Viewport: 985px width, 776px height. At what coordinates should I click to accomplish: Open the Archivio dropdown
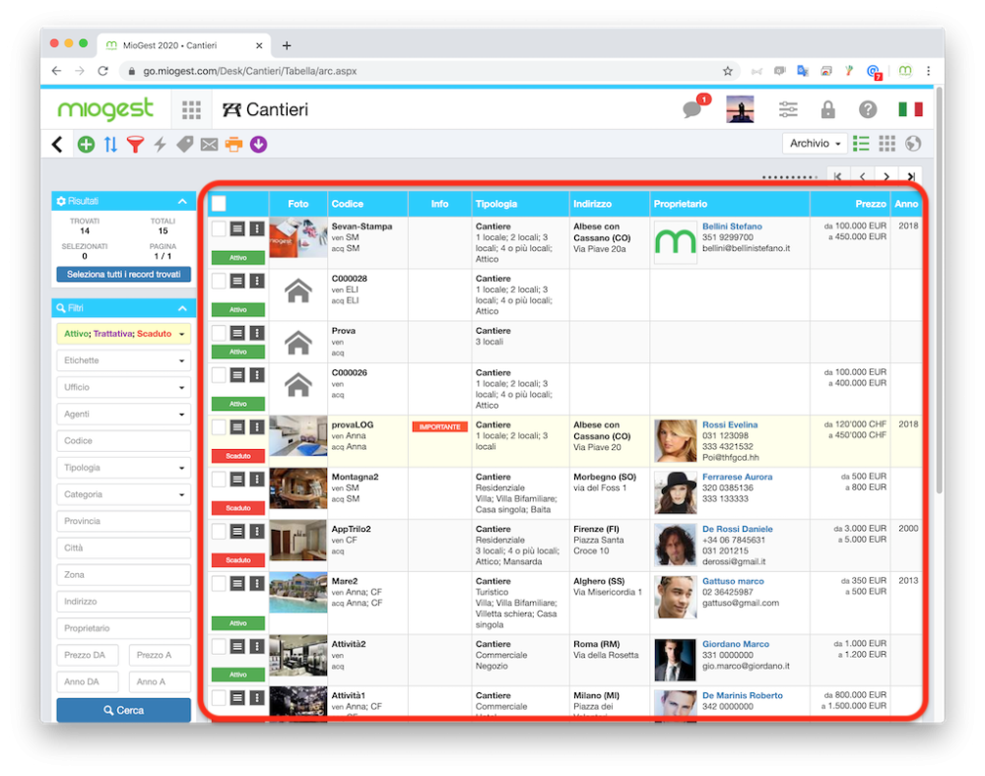(x=815, y=144)
